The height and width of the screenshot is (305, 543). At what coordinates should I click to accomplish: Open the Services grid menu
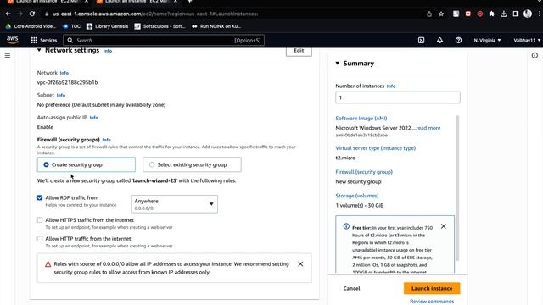44,40
